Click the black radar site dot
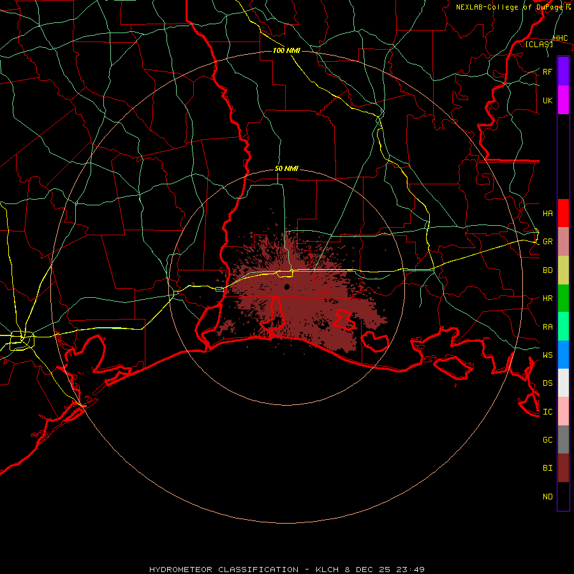Screen dimensions: 574x574 point(286,286)
